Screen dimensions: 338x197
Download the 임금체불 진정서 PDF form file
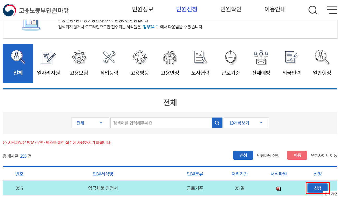click(x=279, y=188)
